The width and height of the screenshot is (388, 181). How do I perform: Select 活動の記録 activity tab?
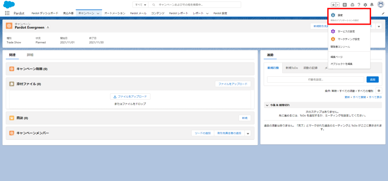(310, 68)
